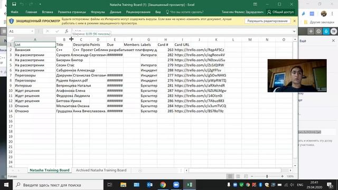Click the 100% zoom level
338x190 pixels.
pos(290,176)
